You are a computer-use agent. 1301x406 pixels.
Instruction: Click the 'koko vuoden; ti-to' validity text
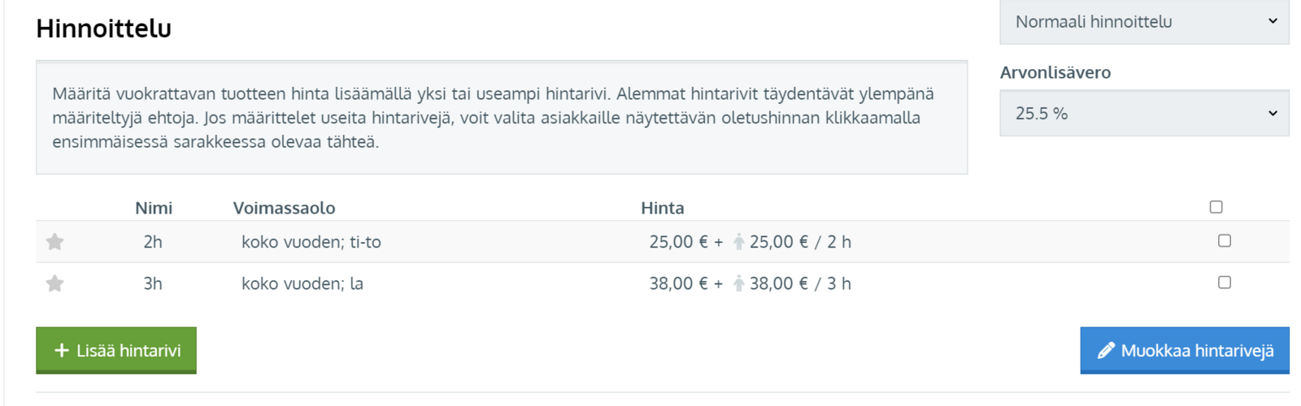click(311, 242)
